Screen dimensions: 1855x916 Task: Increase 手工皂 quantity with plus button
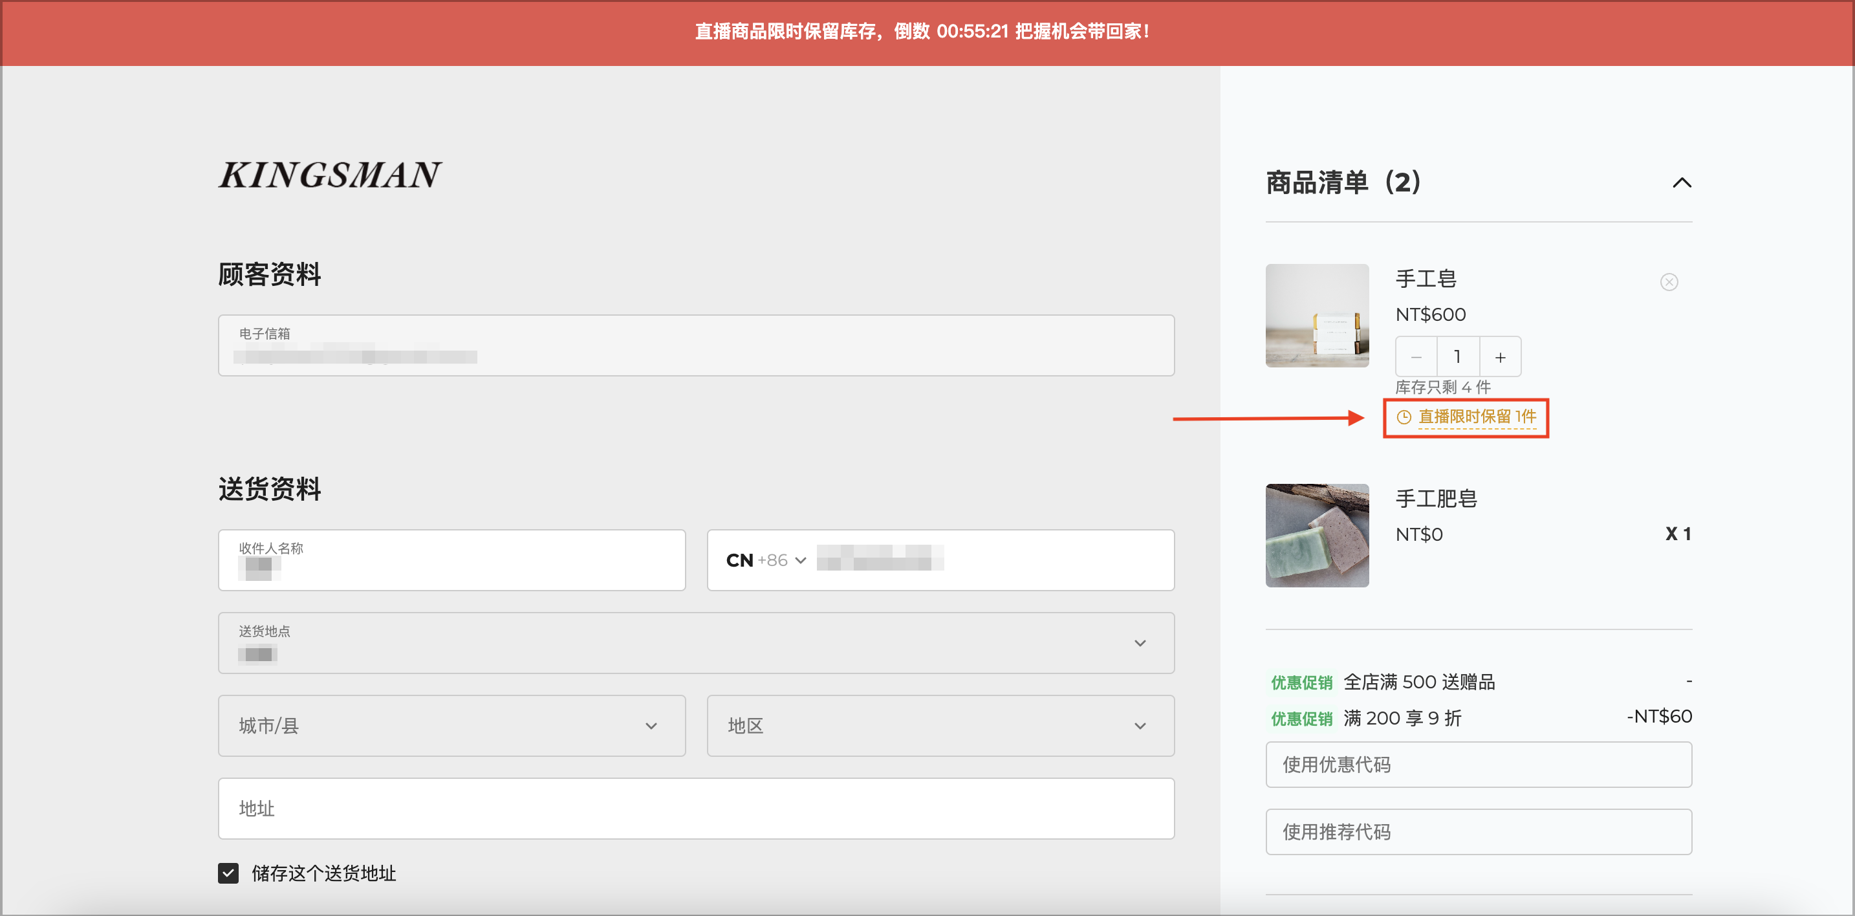pyautogui.click(x=1500, y=356)
